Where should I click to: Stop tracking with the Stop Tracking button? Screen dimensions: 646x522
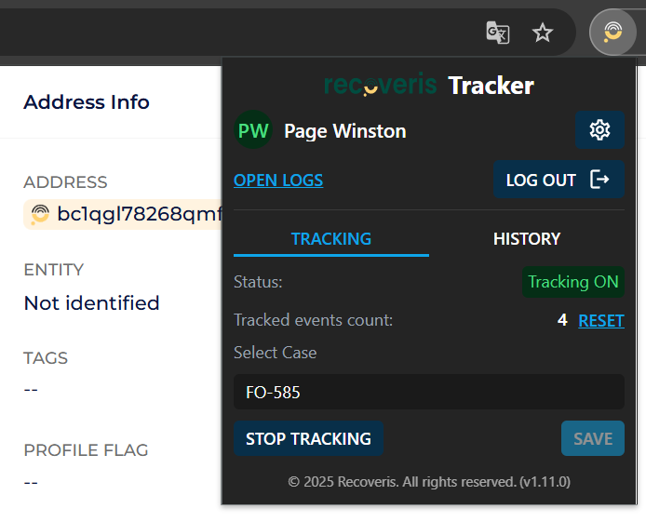(x=309, y=438)
